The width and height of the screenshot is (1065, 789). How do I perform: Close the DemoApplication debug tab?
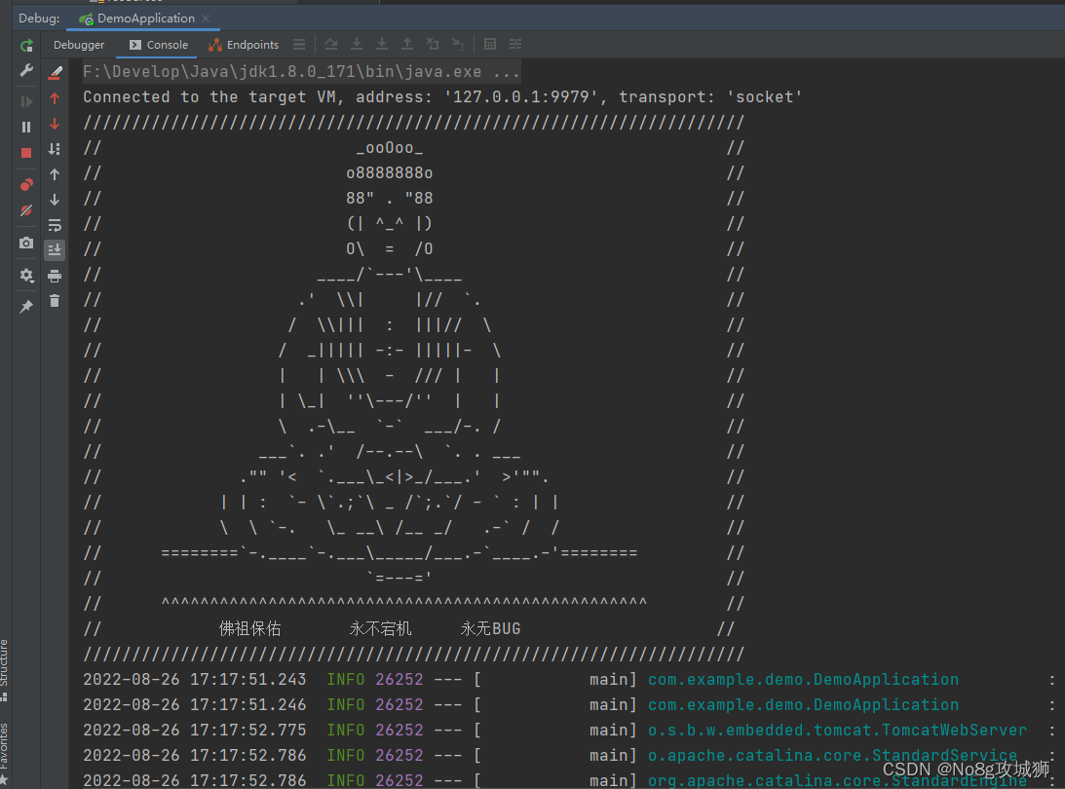206,19
